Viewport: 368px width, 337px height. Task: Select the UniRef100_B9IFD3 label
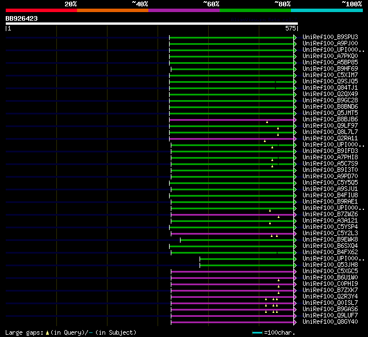[x=330, y=151]
